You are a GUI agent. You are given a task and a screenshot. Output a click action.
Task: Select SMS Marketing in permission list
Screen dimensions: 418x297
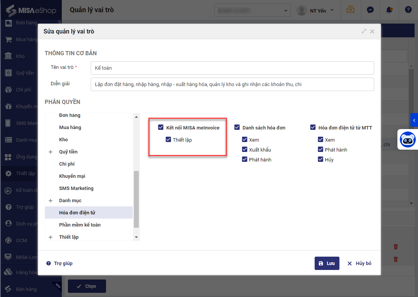coord(76,188)
